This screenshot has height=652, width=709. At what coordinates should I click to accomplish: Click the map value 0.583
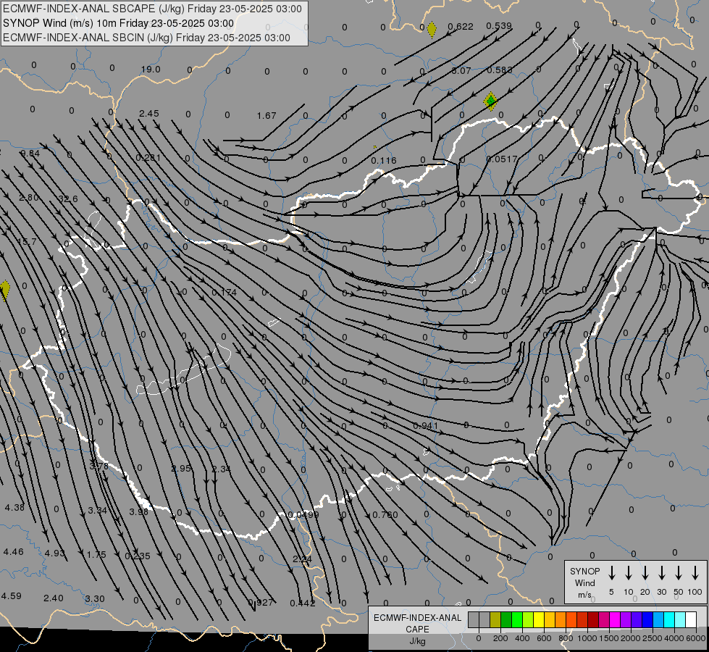[x=500, y=70]
